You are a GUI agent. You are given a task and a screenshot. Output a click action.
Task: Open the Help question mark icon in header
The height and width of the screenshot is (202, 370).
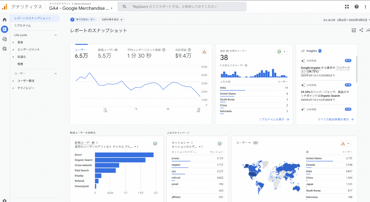[x=357, y=7]
